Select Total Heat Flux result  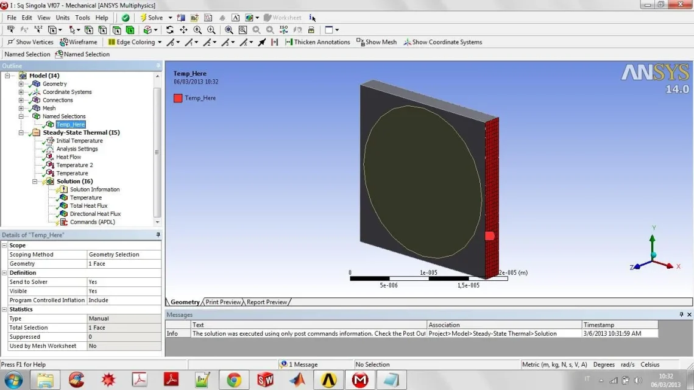[x=88, y=206]
